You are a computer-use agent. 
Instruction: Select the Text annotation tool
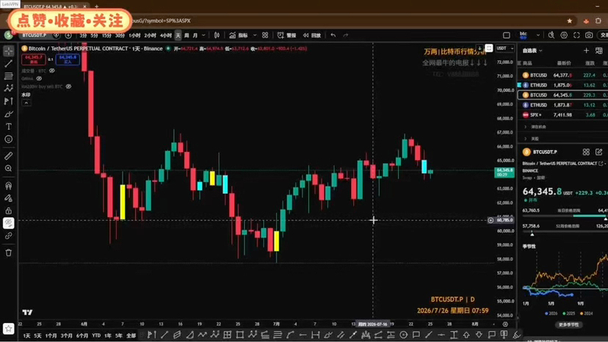click(9, 126)
